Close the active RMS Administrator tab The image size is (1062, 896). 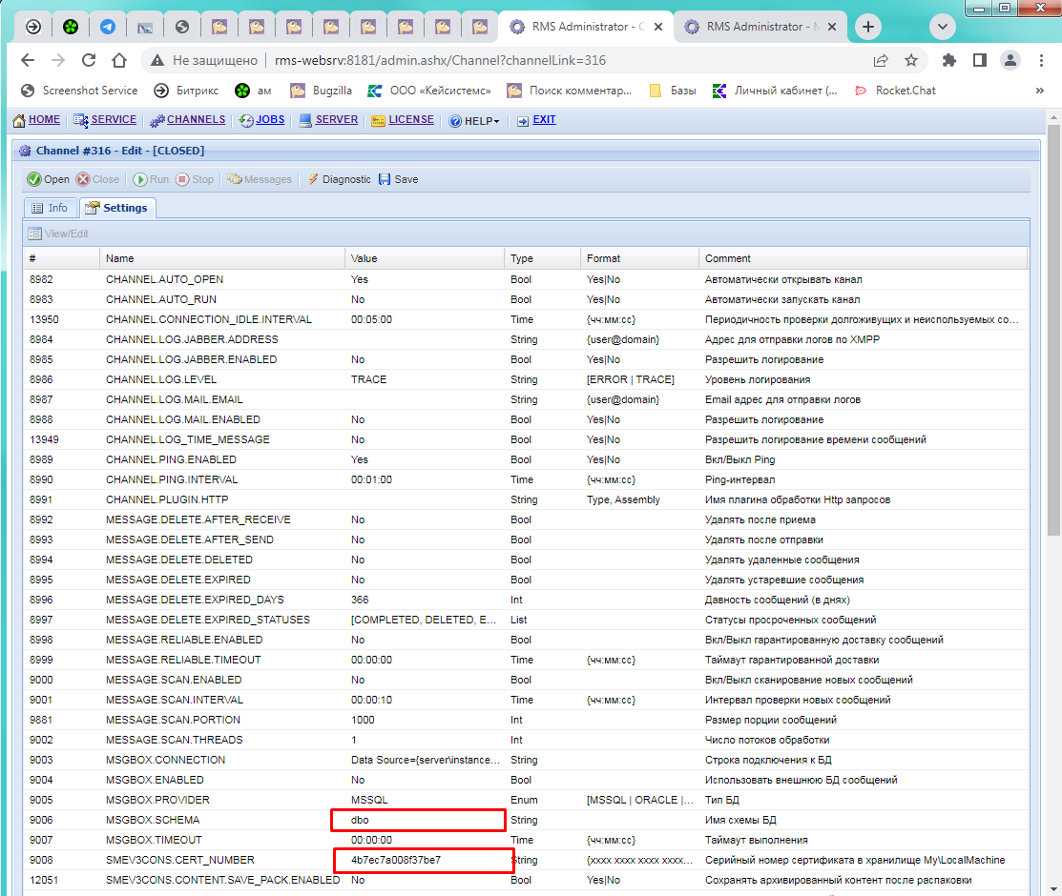(x=658, y=27)
